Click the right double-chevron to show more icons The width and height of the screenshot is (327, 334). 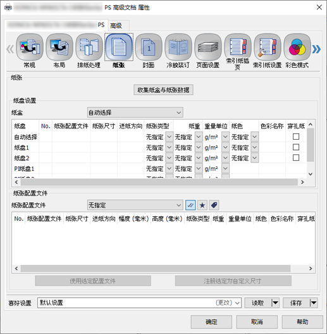tap(316, 49)
